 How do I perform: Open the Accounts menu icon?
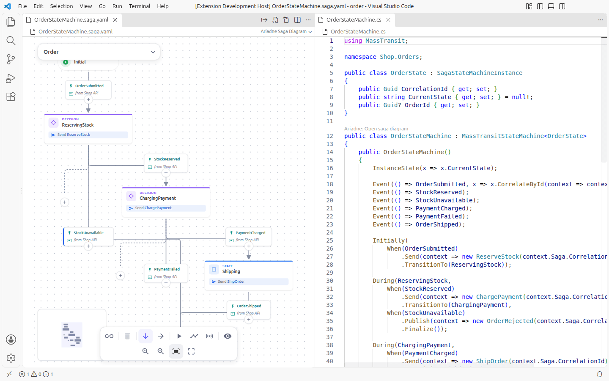tap(11, 340)
